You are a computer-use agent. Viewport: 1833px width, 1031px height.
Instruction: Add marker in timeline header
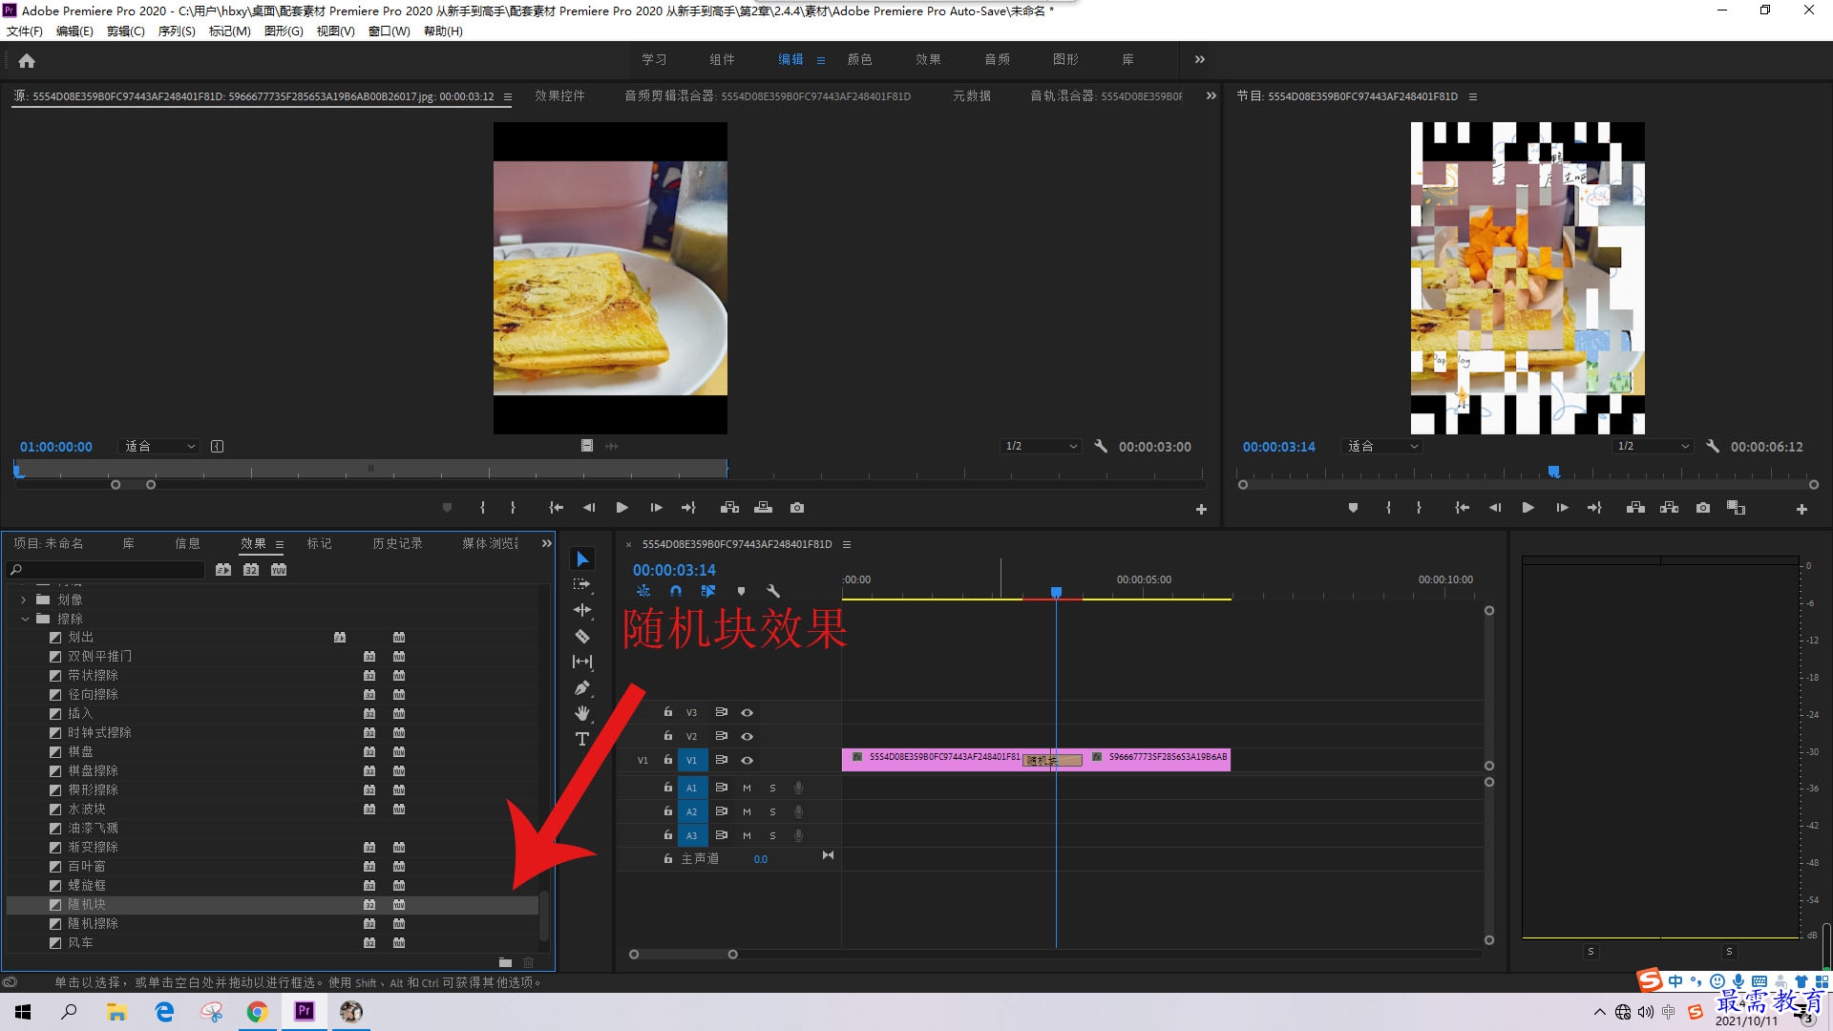[741, 592]
